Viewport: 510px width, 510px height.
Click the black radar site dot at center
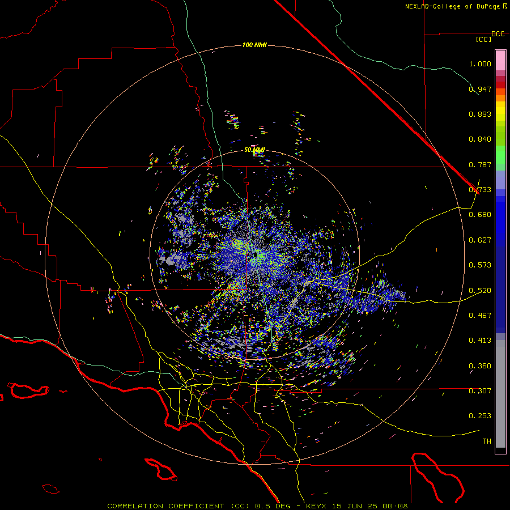[256, 254]
